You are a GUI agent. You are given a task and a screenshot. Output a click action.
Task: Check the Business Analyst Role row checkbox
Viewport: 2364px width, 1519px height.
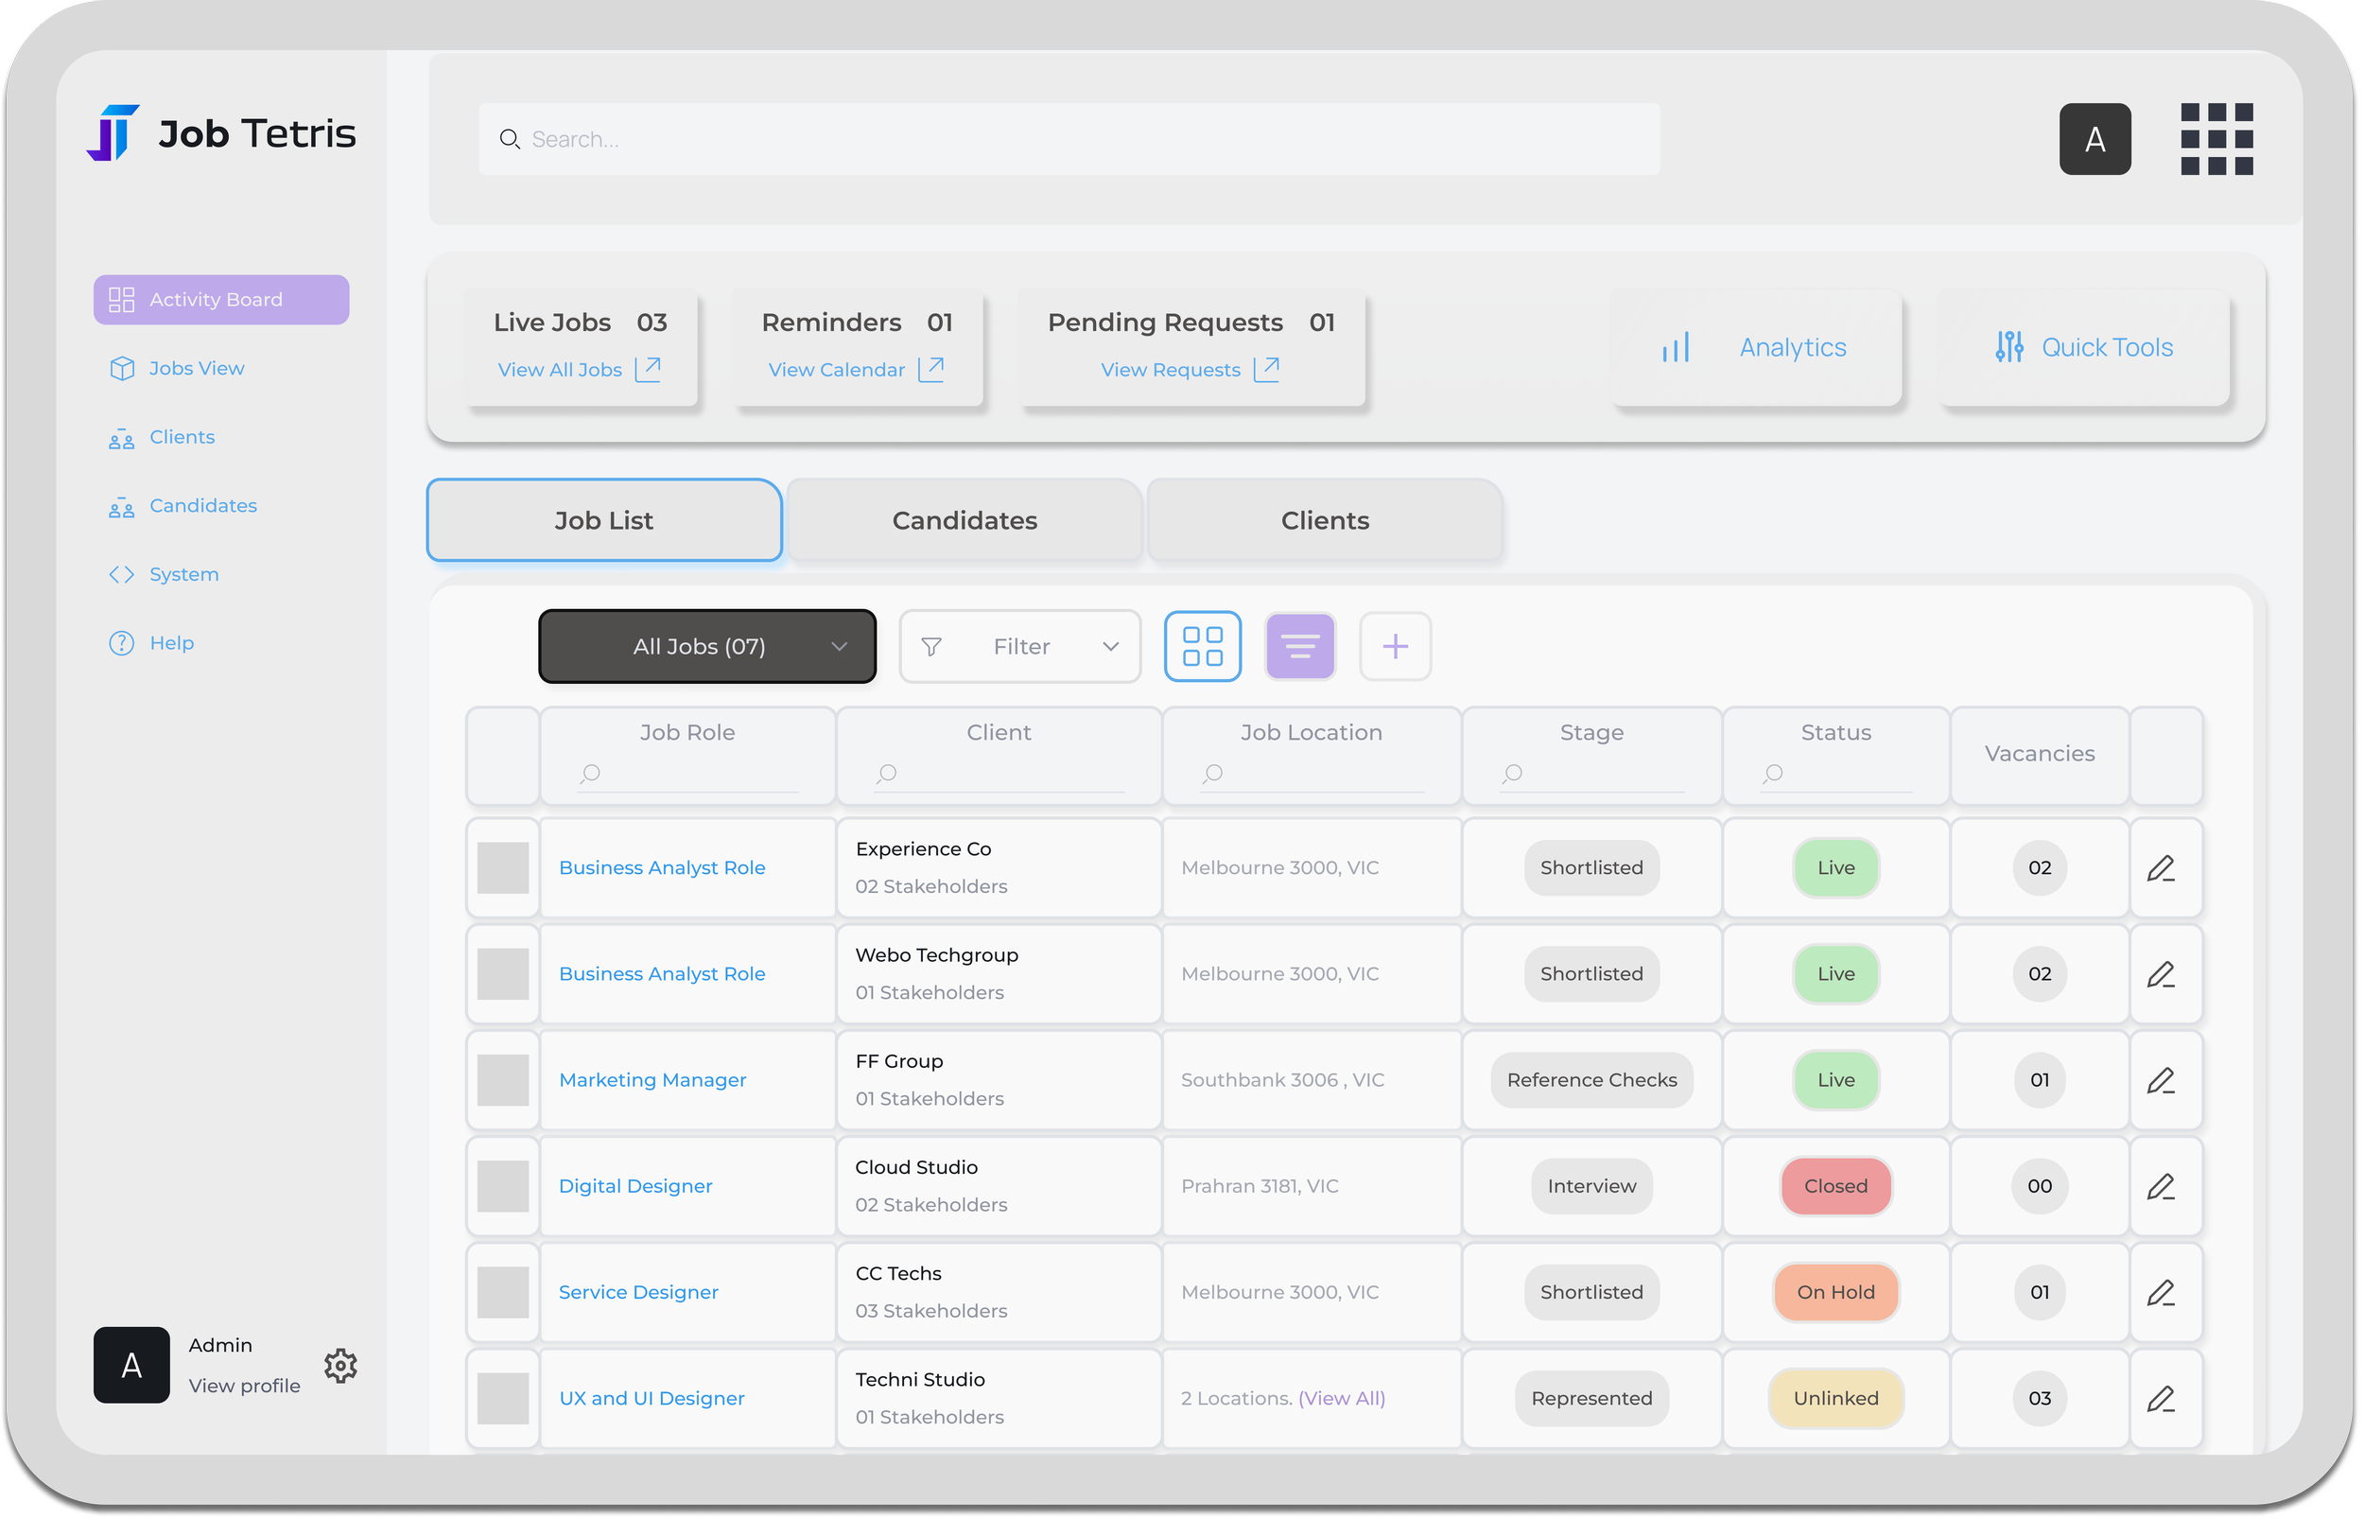(x=503, y=868)
